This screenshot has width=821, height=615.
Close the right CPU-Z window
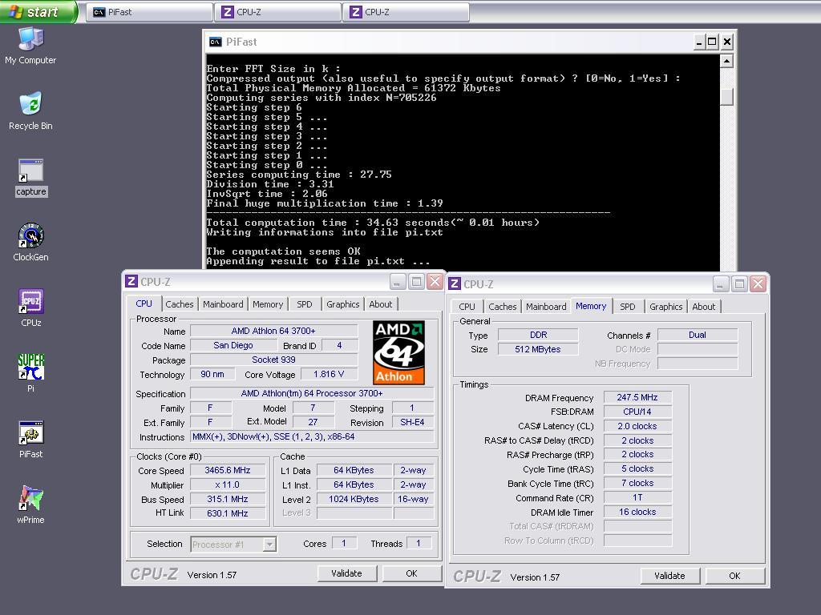coord(758,284)
